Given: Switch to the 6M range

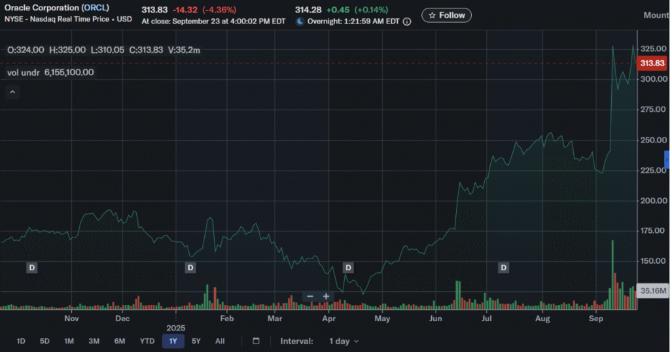Looking at the screenshot, I should point(120,342).
